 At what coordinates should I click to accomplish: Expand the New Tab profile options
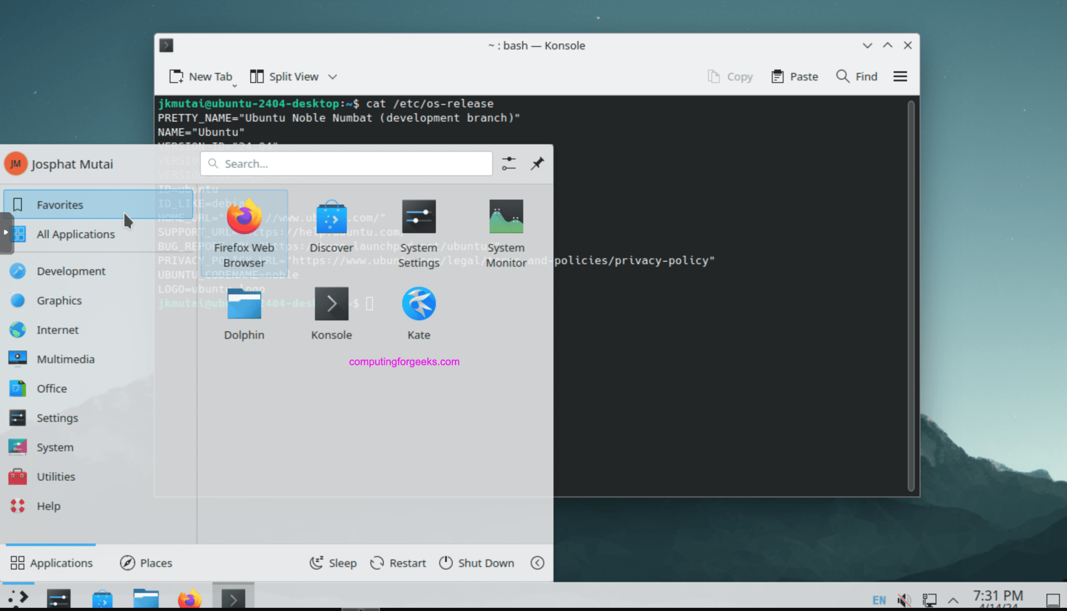pos(234,84)
